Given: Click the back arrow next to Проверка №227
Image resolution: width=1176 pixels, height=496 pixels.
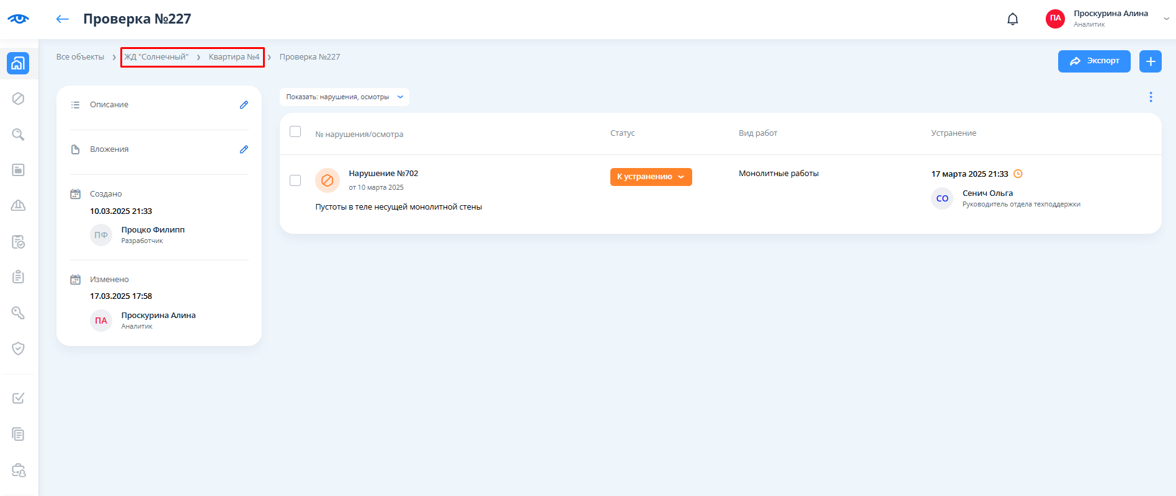Looking at the screenshot, I should point(62,19).
